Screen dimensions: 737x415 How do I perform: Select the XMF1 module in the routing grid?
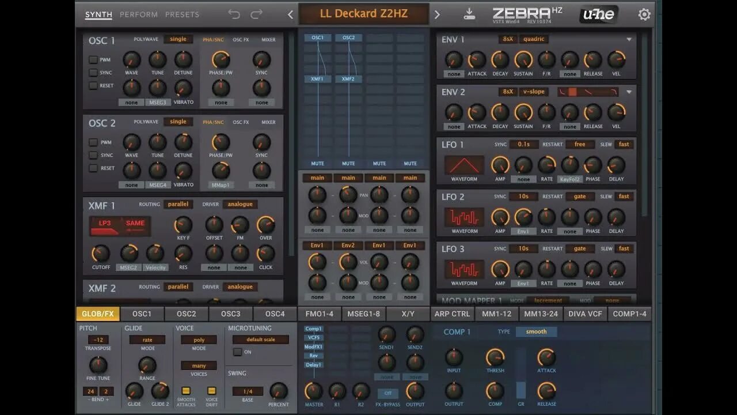[318, 79]
